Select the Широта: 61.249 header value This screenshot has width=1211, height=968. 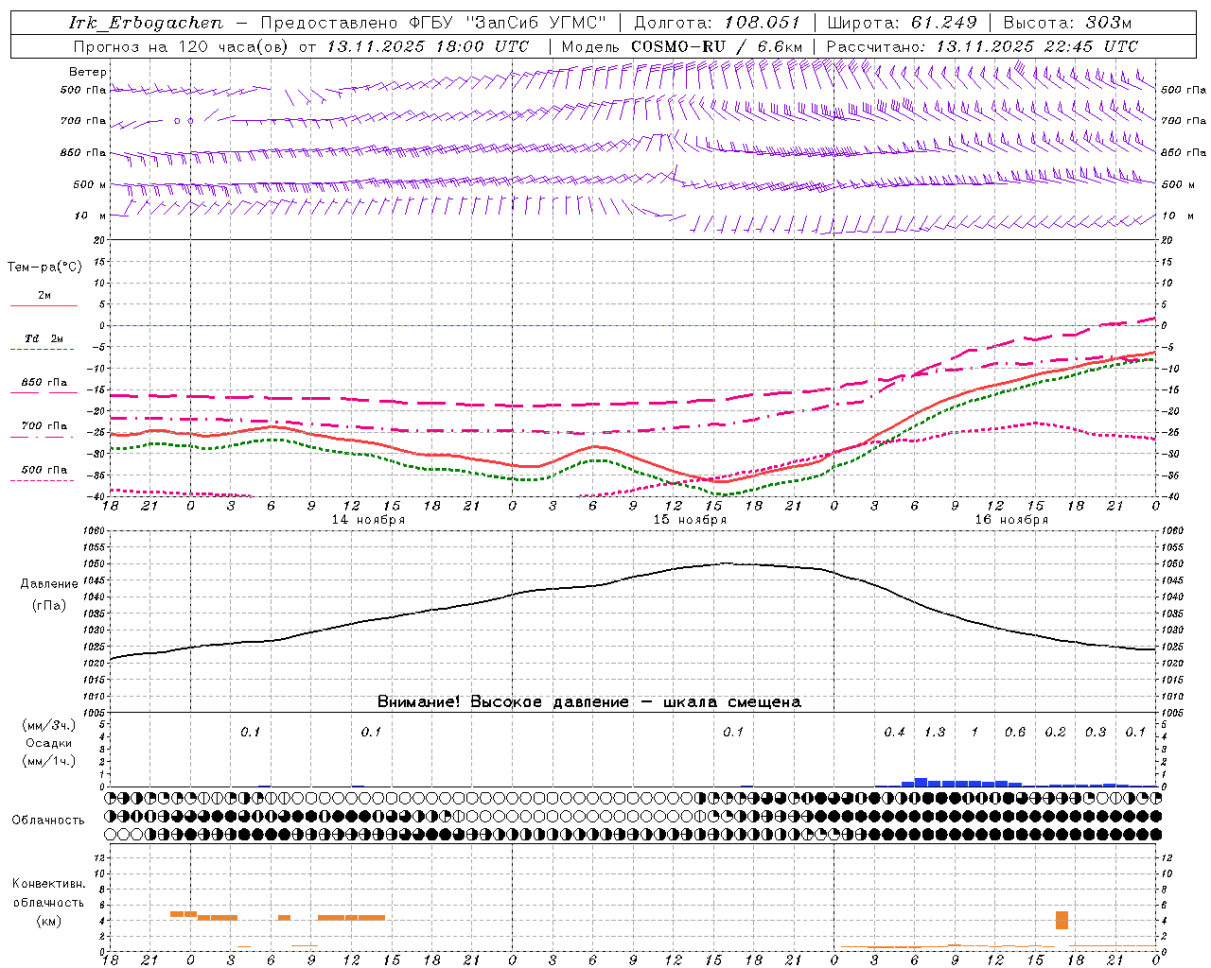[x=902, y=23]
